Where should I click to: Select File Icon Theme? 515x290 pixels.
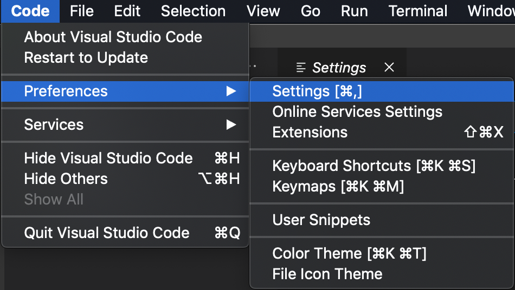point(381,274)
